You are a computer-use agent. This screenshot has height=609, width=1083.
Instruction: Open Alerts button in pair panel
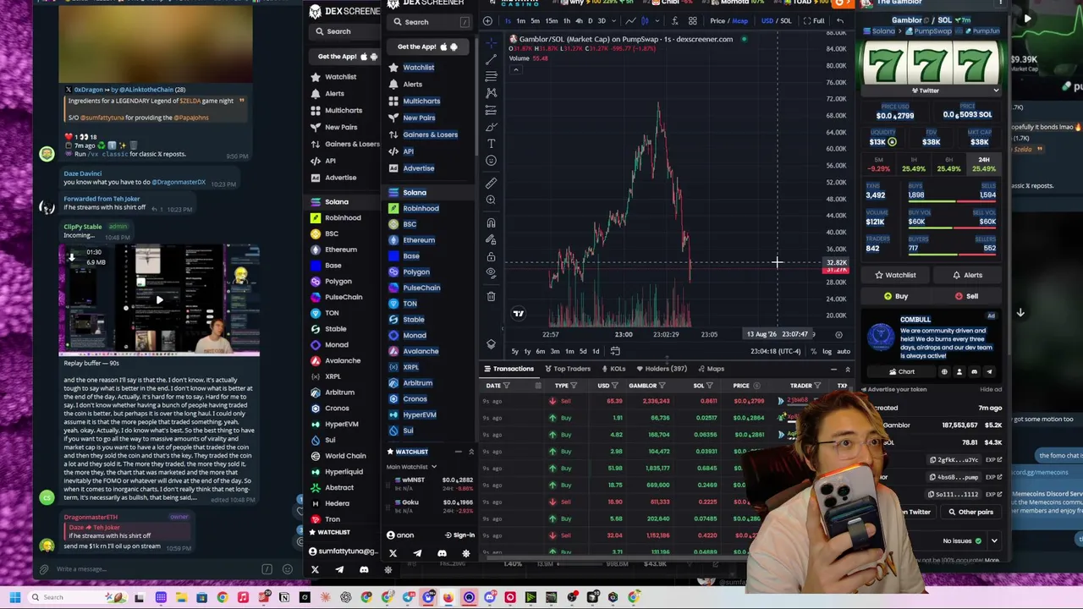pyautogui.click(x=966, y=275)
